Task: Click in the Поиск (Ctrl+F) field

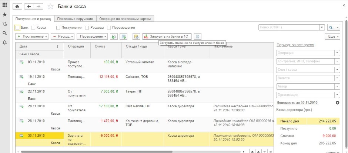Action: [289, 27]
